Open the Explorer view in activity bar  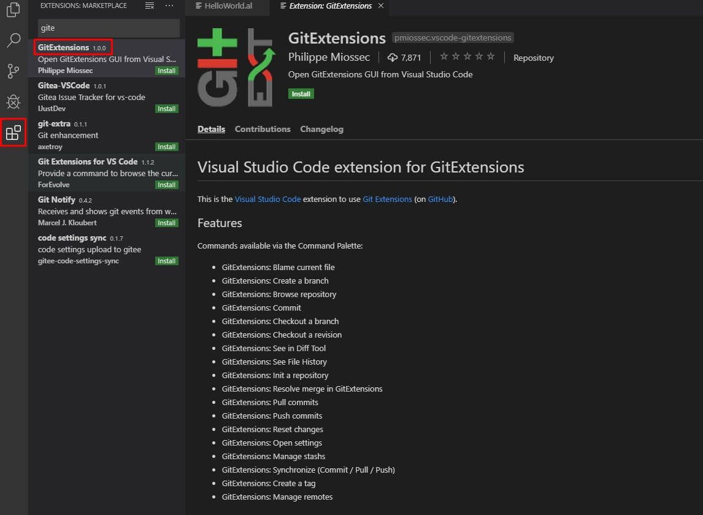coord(13,9)
